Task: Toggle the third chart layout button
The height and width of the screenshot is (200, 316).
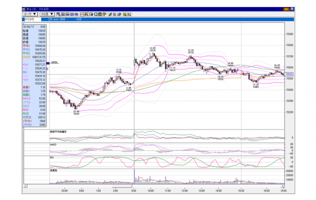Action: [x=67, y=14]
